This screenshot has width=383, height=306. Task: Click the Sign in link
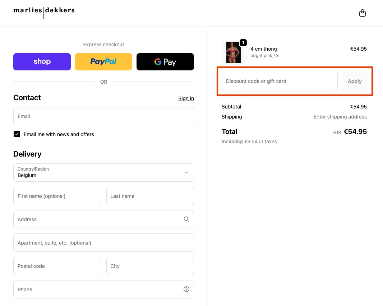(x=186, y=98)
